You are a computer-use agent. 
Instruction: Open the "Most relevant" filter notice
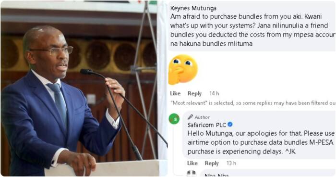point(252,103)
